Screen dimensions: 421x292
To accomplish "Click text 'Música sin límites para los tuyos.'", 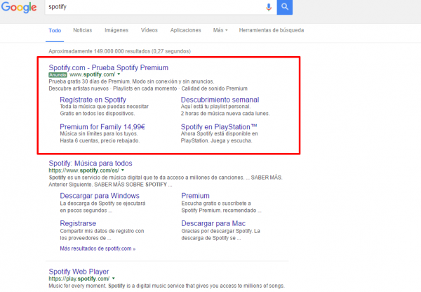I will click(99, 134).
